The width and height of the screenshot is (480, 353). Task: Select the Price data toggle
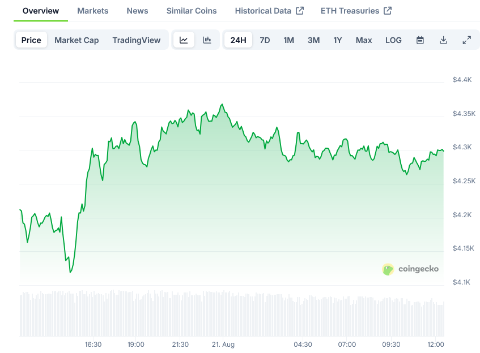coord(31,40)
